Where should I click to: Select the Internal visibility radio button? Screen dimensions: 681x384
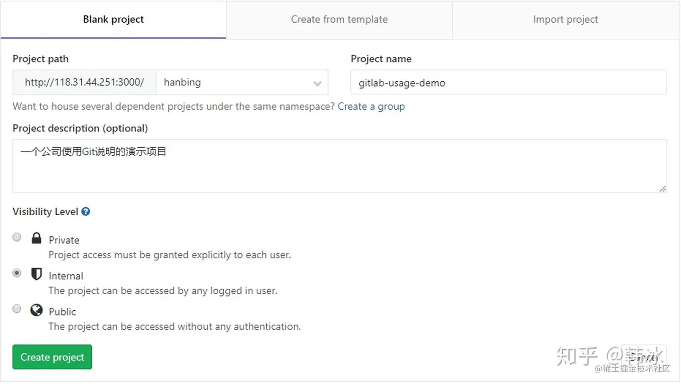[x=17, y=273]
